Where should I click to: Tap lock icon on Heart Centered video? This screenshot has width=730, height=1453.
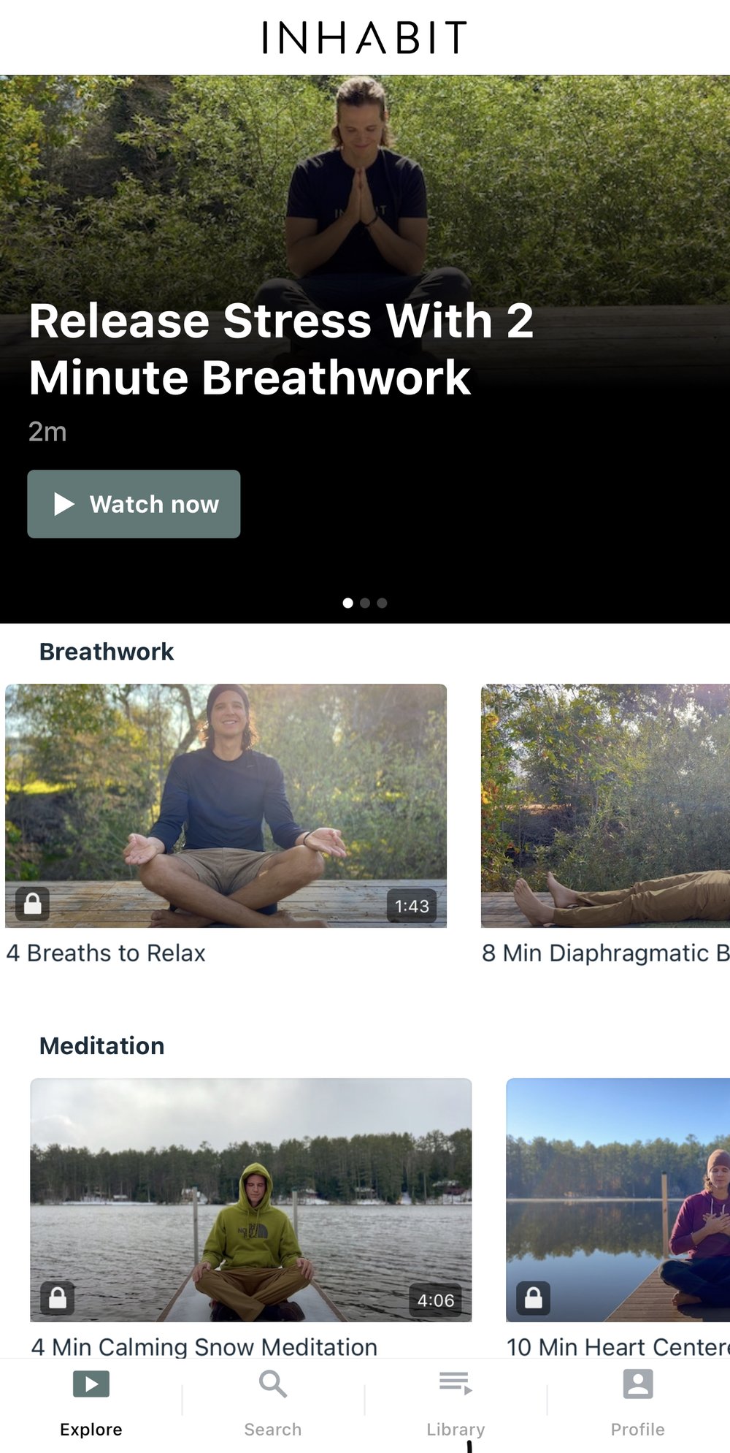tap(534, 1298)
